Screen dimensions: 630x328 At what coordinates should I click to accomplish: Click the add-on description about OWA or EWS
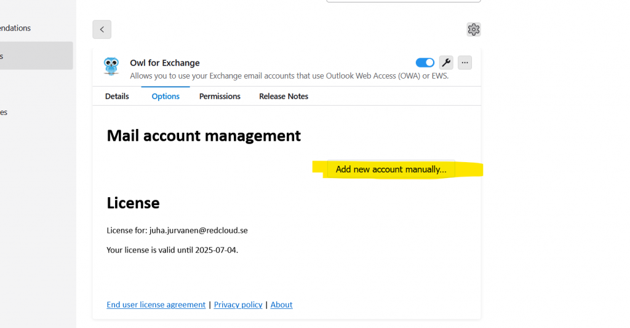pos(289,76)
